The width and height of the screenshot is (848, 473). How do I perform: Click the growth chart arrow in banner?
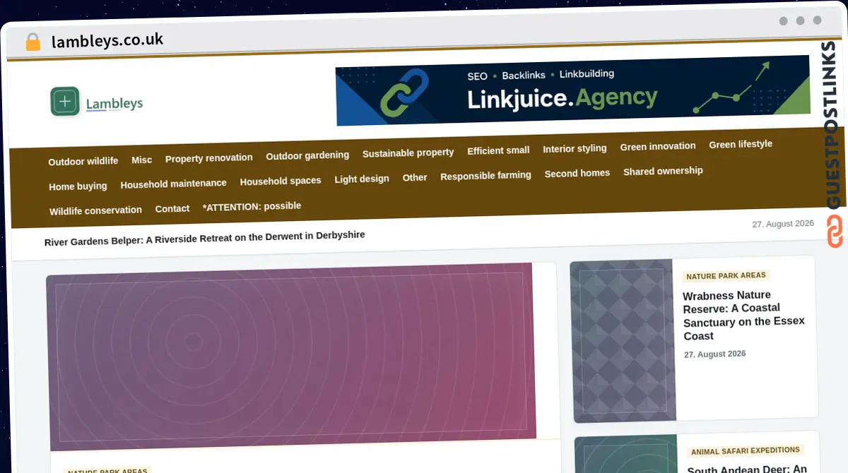[731, 87]
